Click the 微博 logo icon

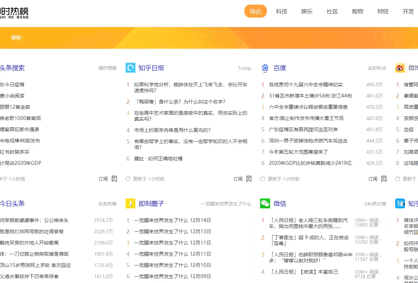tap(400, 68)
